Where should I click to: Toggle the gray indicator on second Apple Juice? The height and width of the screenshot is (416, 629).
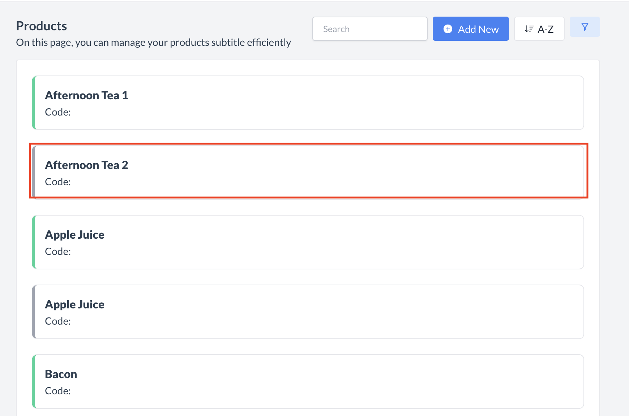pyautogui.click(x=34, y=312)
